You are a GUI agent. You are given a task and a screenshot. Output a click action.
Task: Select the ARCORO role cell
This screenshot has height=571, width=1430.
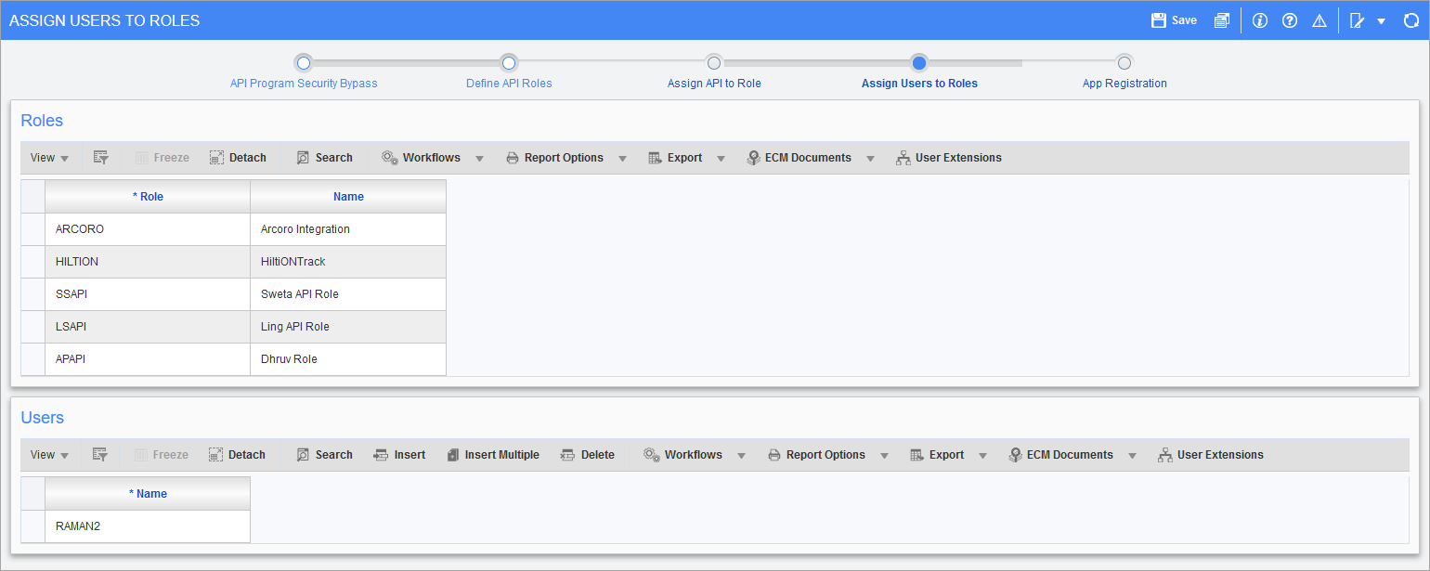148,229
